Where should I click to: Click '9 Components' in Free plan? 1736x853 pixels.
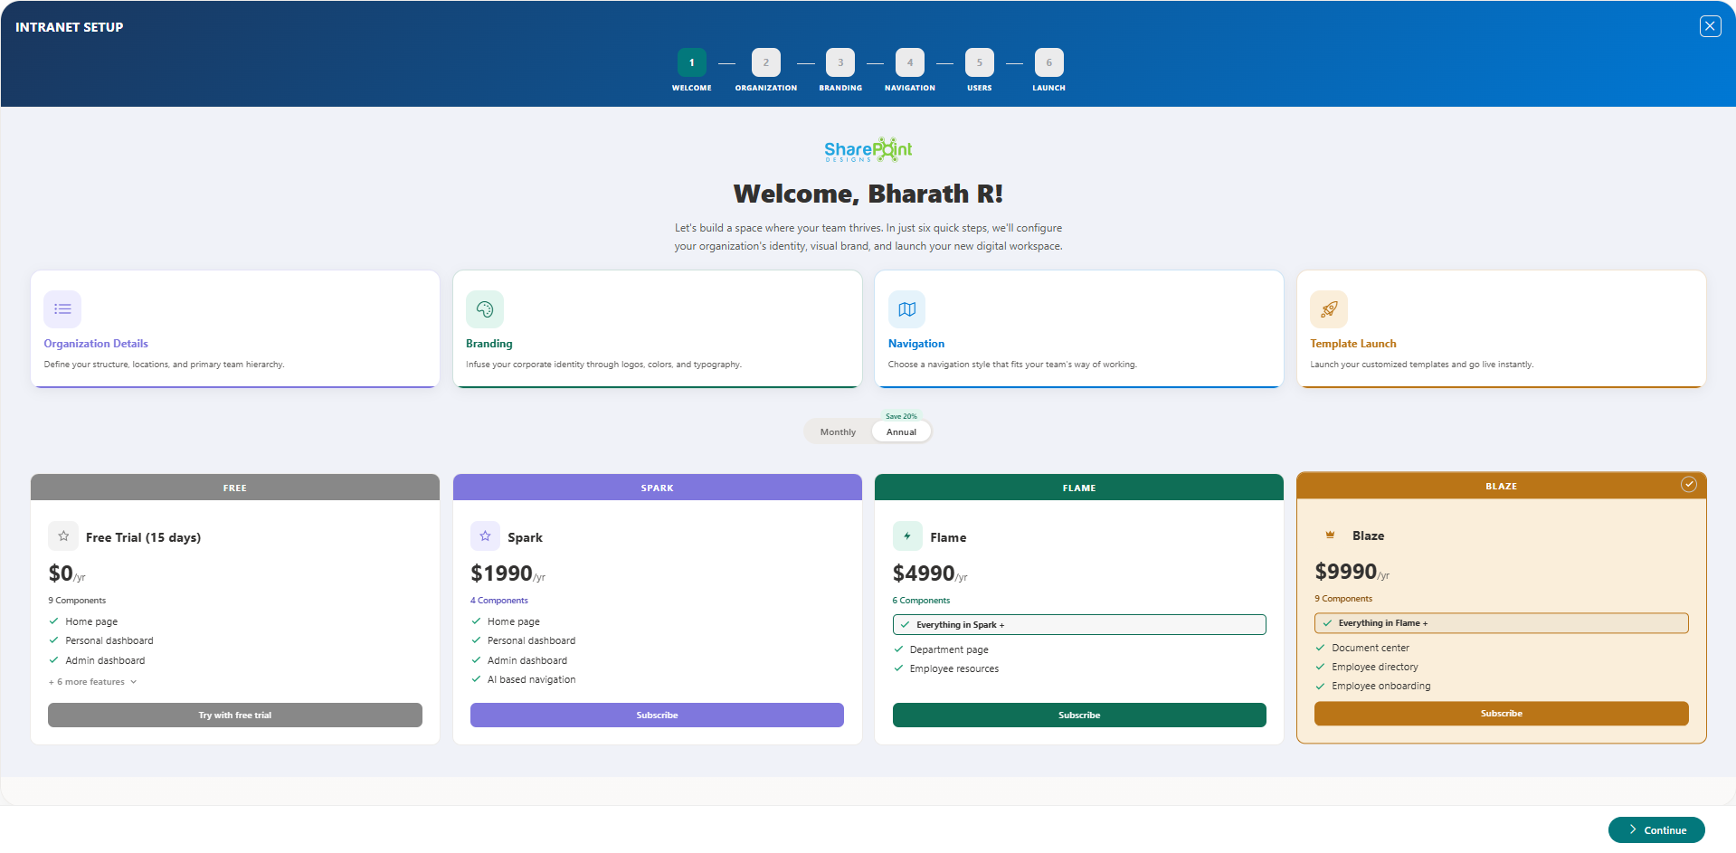pyautogui.click(x=77, y=601)
